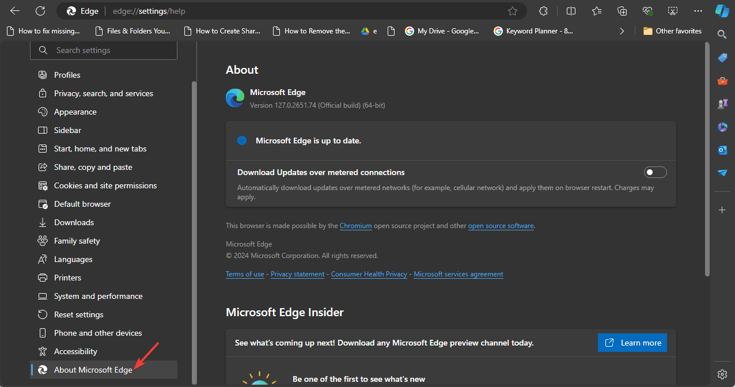This screenshot has width=735, height=387.
Task: Refresh the settings page
Action: 40,11
